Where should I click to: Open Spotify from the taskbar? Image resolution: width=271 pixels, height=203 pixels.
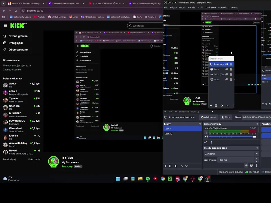[148, 179]
